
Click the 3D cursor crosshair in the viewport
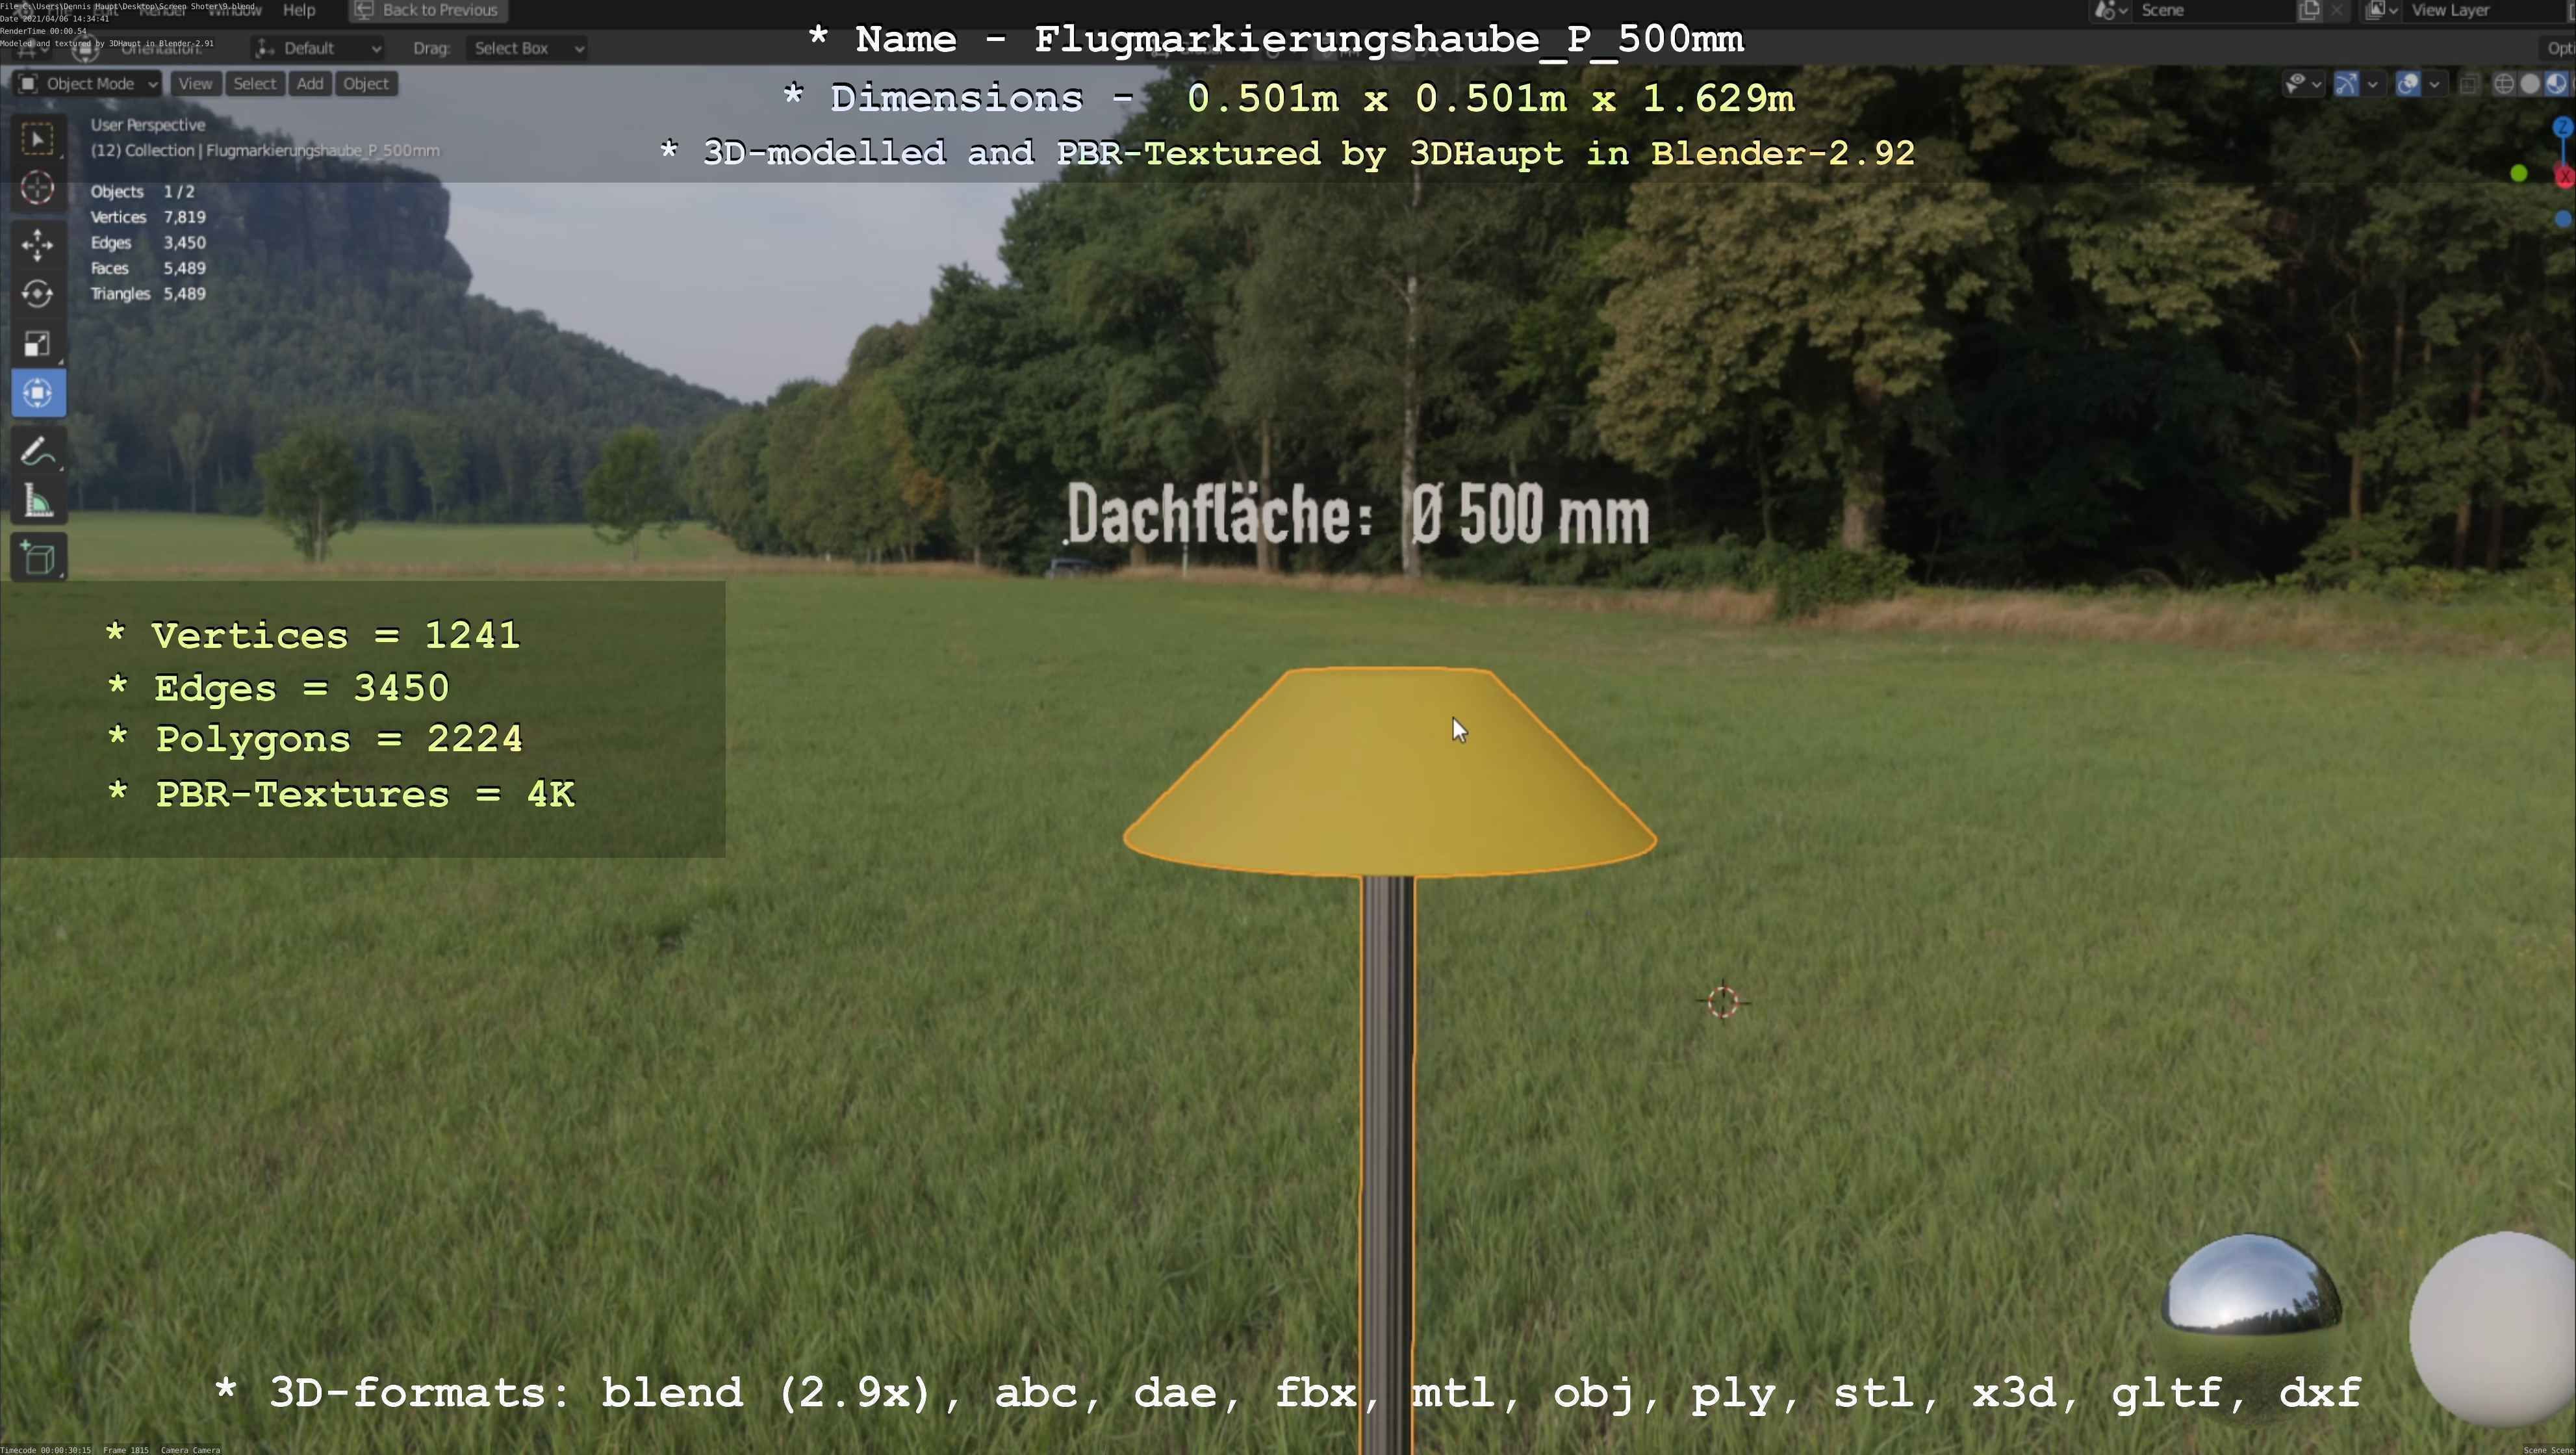tap(1723, 1001)
